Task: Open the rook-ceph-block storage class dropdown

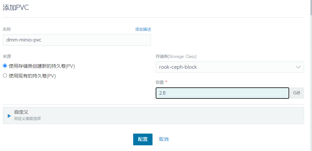Action: point(230,67)
